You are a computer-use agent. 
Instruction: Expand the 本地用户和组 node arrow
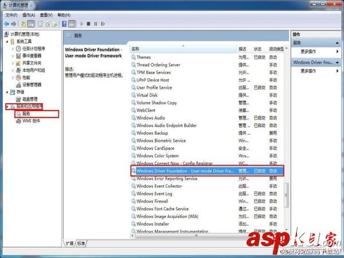point(13,71)
